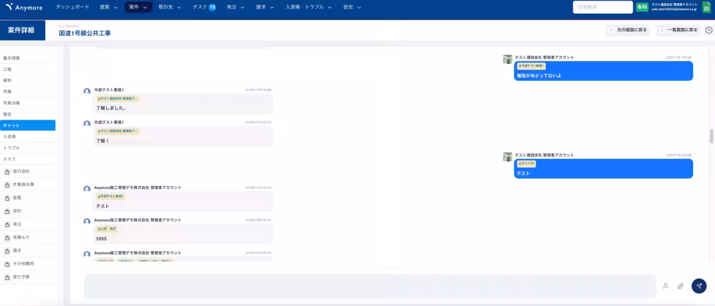Click 元の画面に戻る button

[627, 30]
